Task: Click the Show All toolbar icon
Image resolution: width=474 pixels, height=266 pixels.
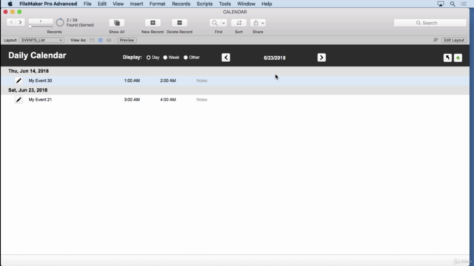Action: [117, 23]
